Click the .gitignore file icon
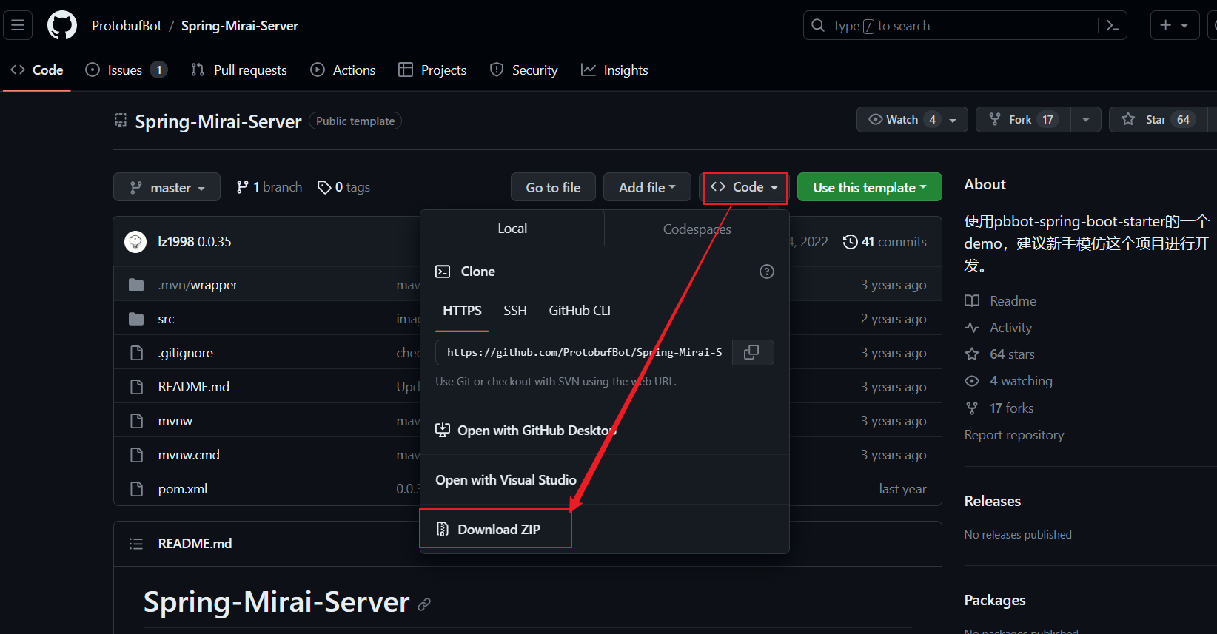This screenshot has width=1217, height=634. pos(136,353)
